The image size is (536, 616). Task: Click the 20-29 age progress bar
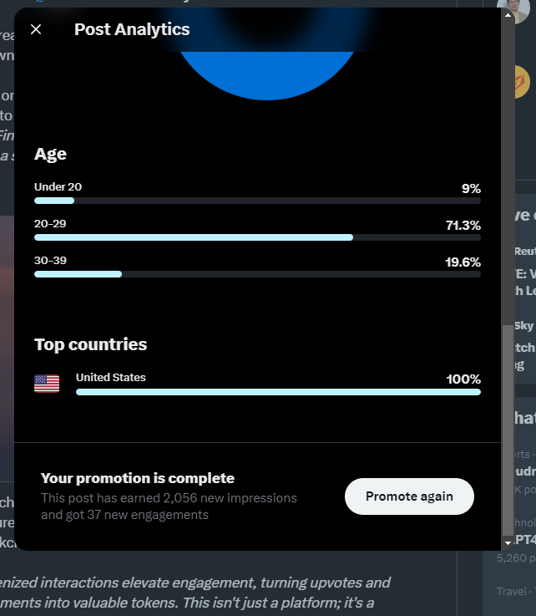click(x=257, y=237)
